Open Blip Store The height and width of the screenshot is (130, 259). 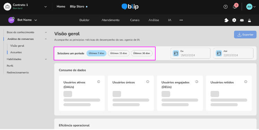click(77, 7)
